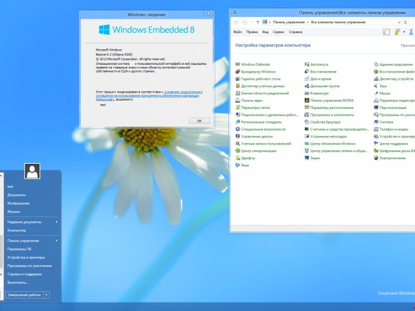Open Восстановление icon in Control Panel
This screenshot has width=415, height=311.
point(307,72)
